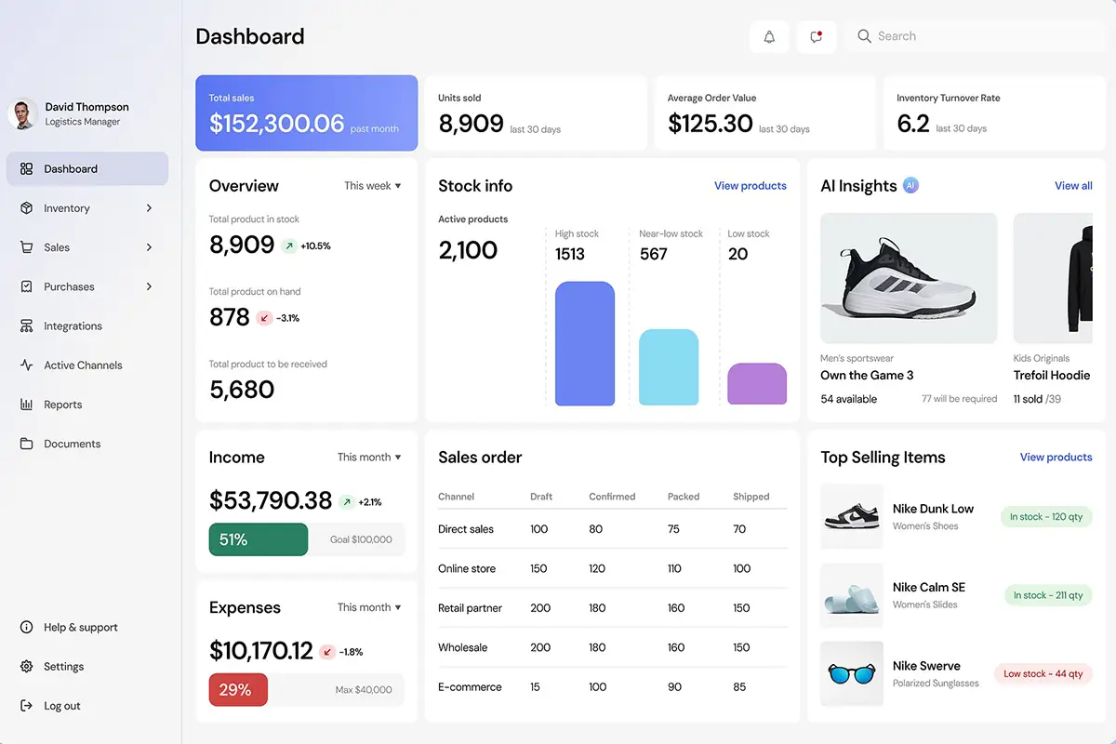The width and height of the screenshot is (1116, 744).
Task: Select Dashboard in the sidebar
Action: (x=70, y=168)
